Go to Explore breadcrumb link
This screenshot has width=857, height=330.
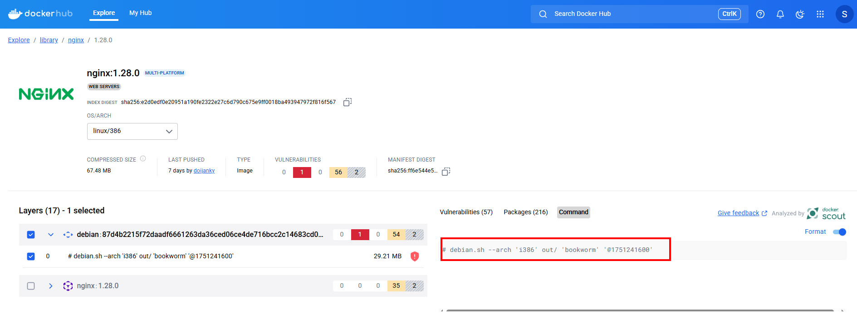(x=19, y=40)
